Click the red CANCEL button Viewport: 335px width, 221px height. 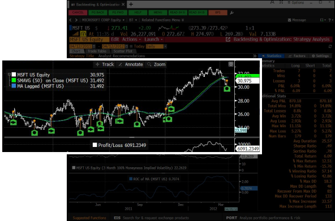tap(78, 12)
